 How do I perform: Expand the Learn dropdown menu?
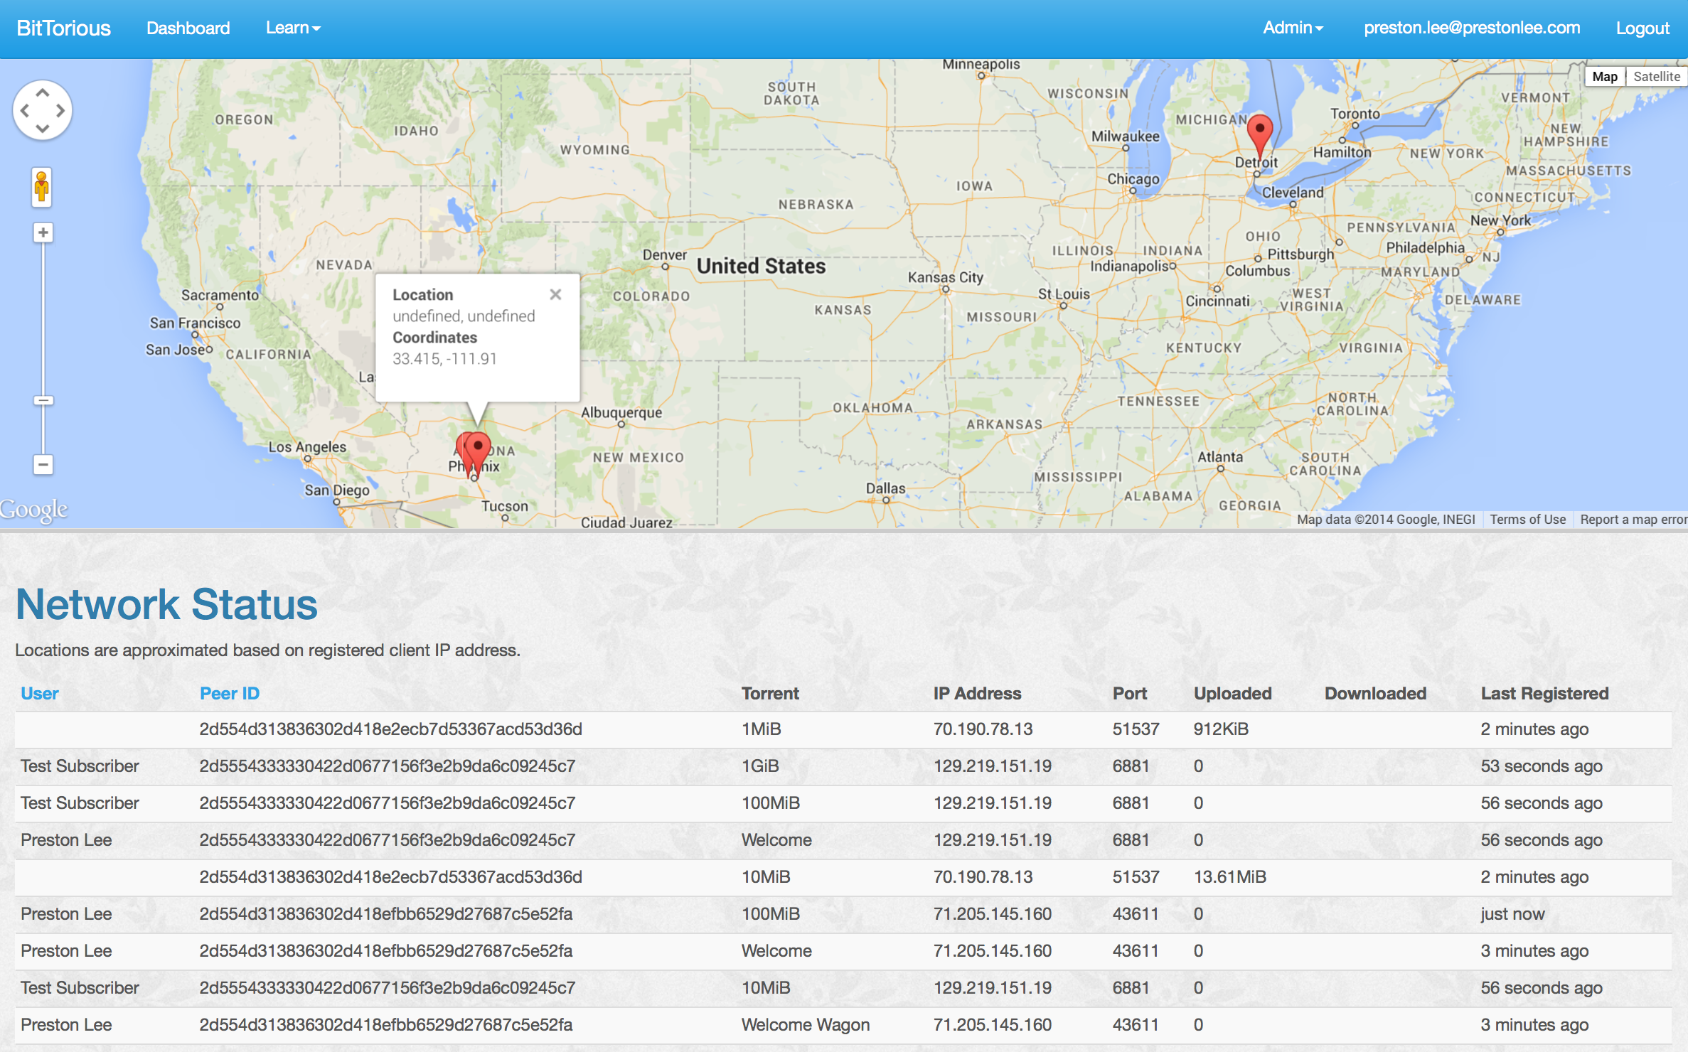(293, 28)
